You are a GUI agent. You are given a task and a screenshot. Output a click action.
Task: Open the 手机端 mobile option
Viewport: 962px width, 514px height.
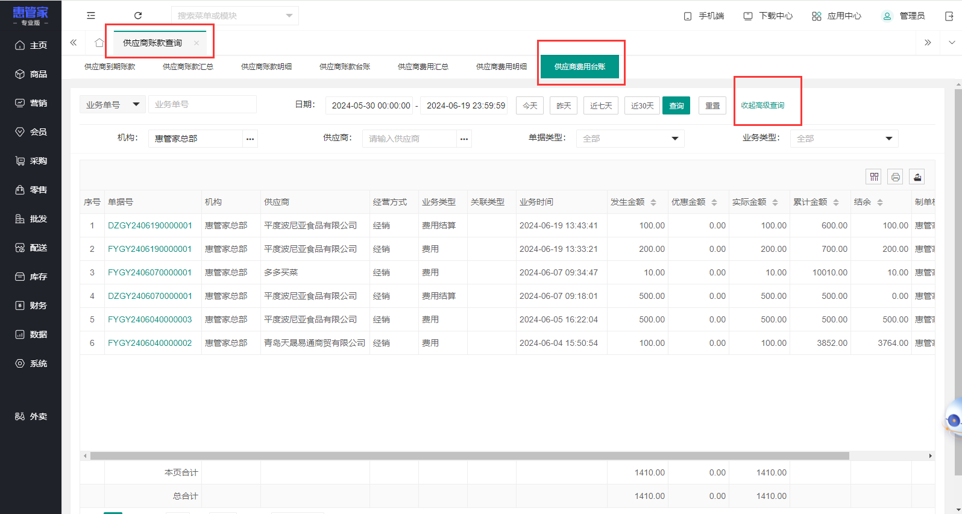pyautogui.click(x=704, y=16)
